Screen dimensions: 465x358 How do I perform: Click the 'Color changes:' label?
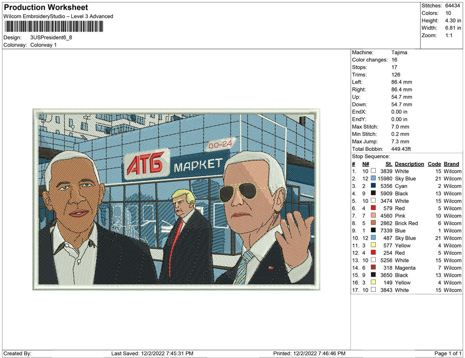tap(370, 60)
